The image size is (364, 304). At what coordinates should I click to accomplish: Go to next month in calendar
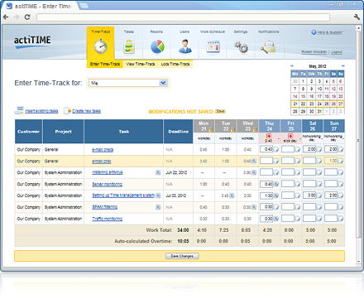pos(343,66)
